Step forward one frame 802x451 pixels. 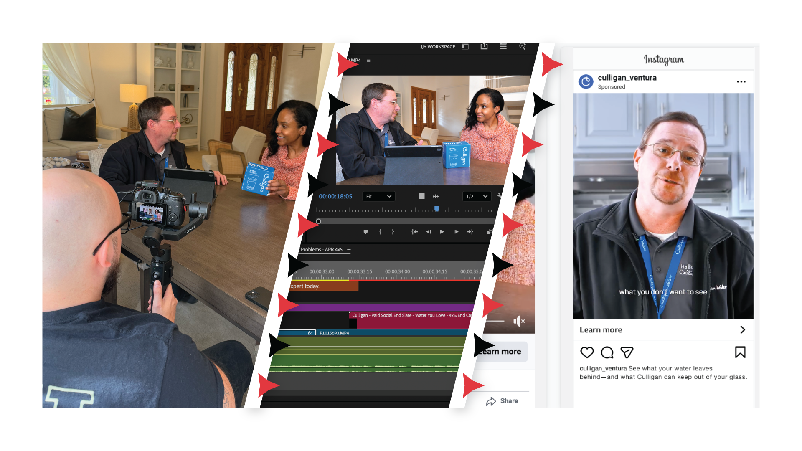pos(456,232)
